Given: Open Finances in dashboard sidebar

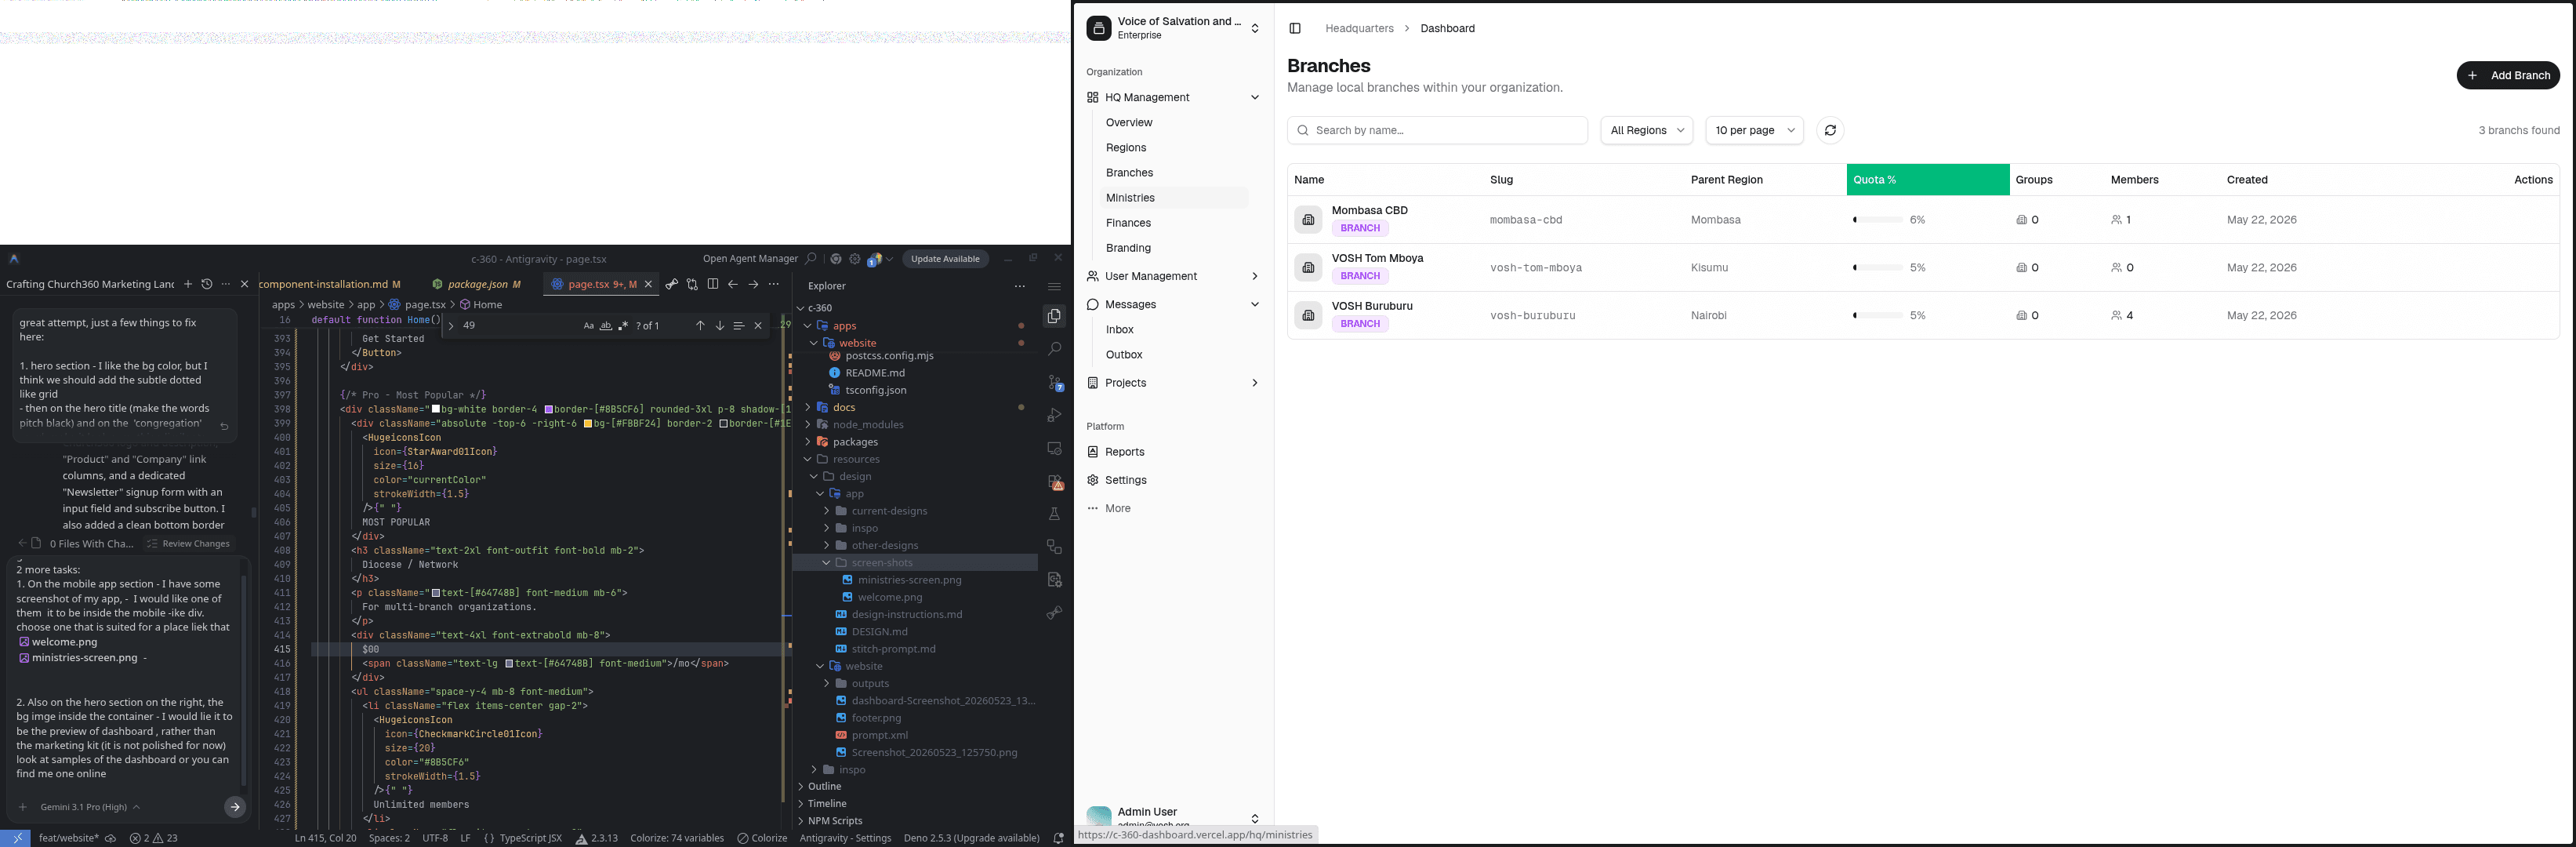Looking at the screenshot, I should click(1128, 223).
